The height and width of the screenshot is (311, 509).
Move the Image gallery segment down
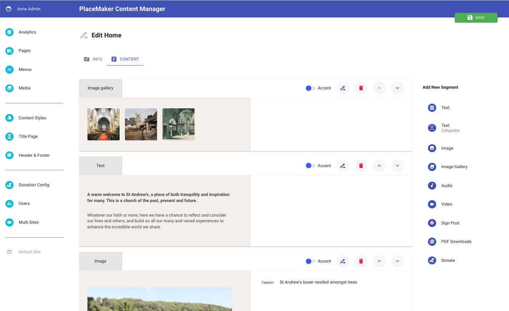(x=397, y=88)
